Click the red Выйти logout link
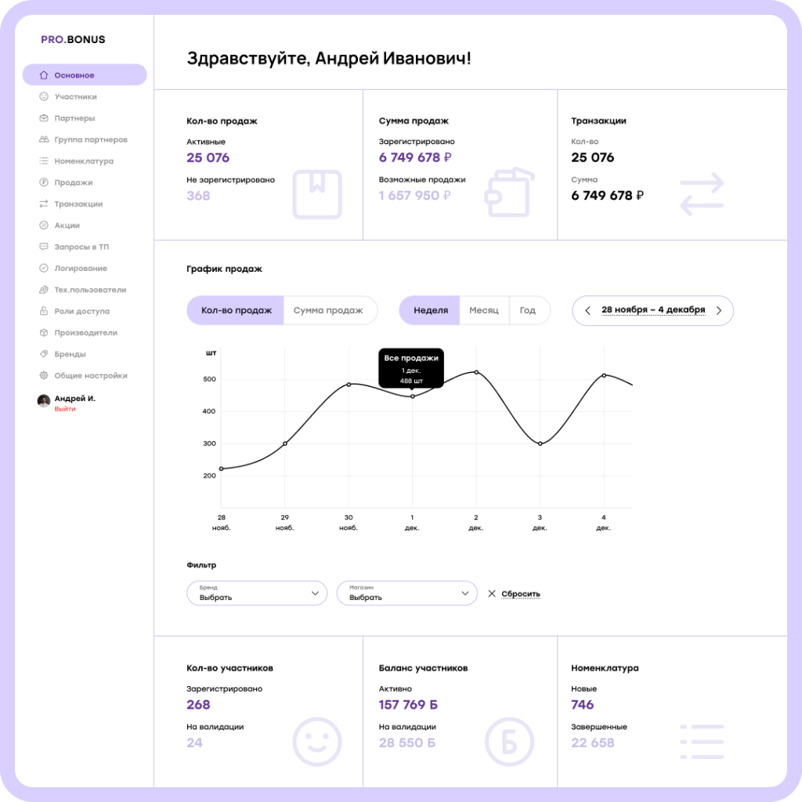 coord(65,409)
